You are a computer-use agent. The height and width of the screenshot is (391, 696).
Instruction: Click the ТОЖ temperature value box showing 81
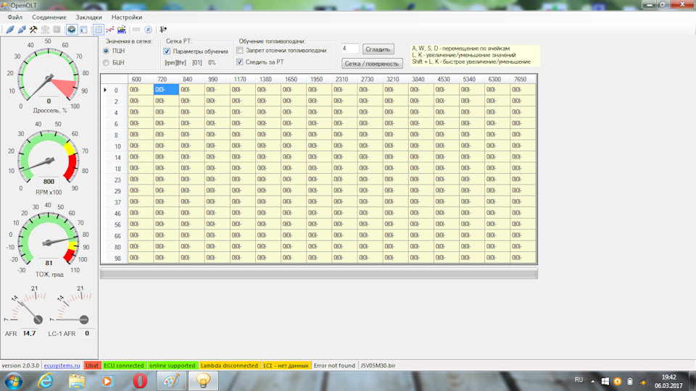[49, 263]
